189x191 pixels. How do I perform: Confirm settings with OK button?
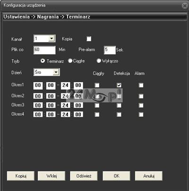[117, 176]
